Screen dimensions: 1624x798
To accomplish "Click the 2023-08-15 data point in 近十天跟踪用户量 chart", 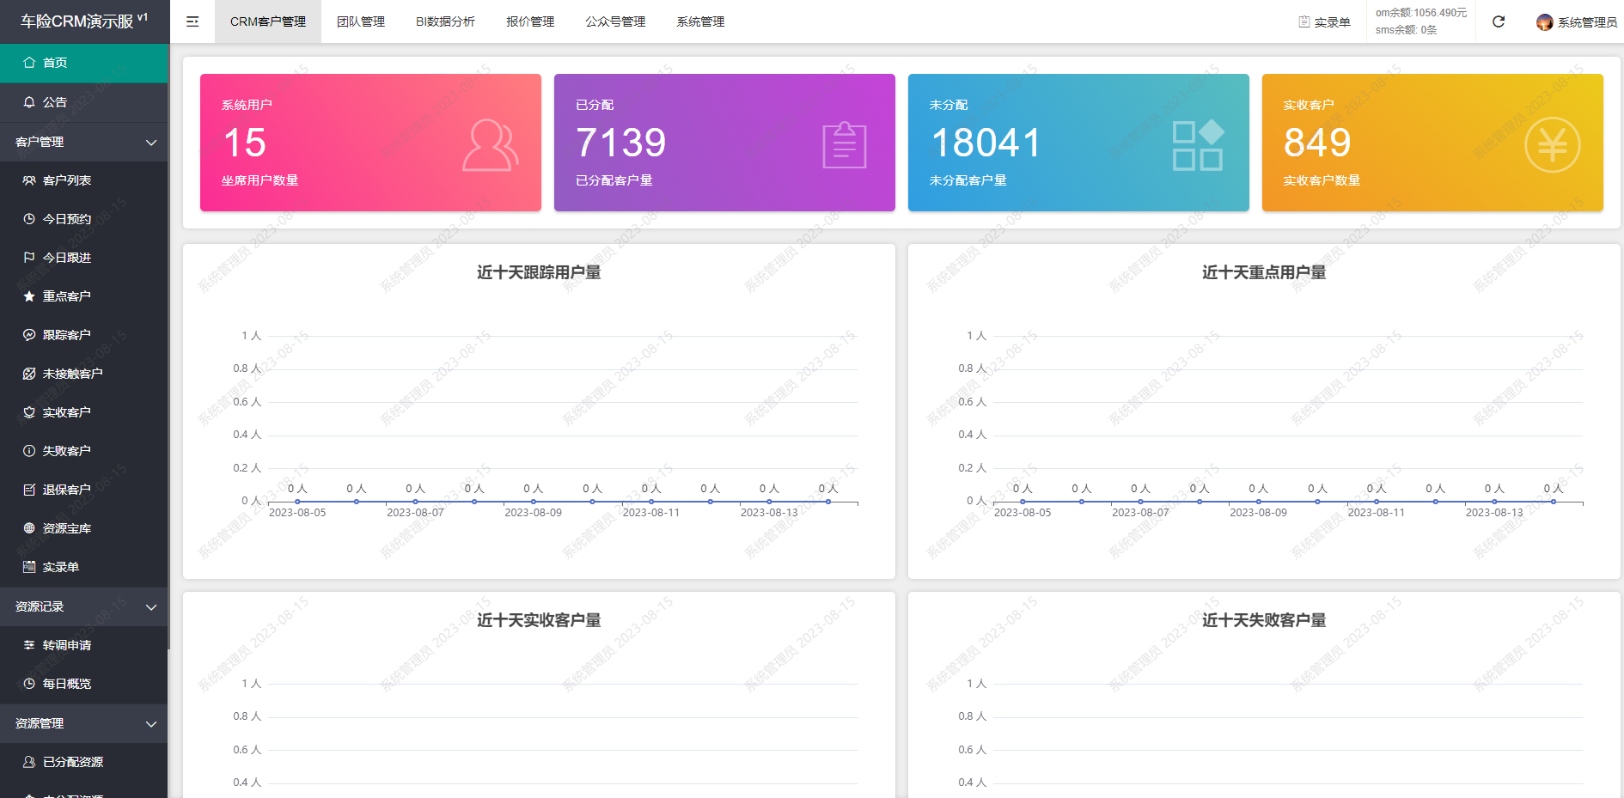I will point(828,502).
